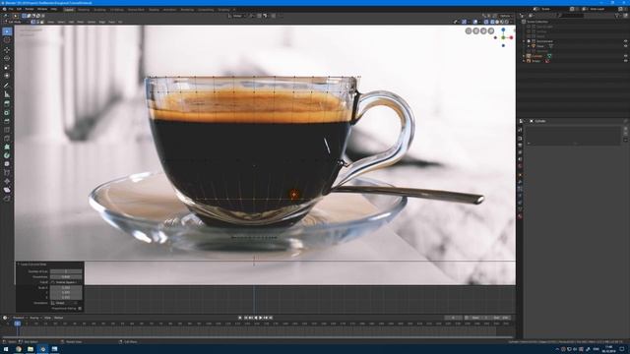
Task: Open the File menu
Action: click(11, 9)
